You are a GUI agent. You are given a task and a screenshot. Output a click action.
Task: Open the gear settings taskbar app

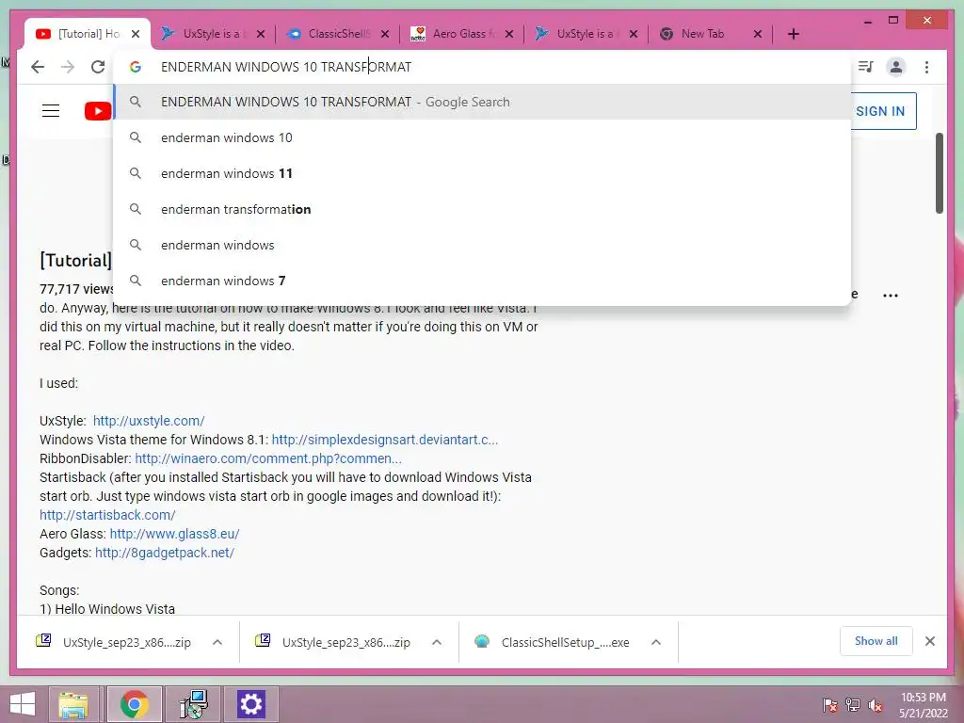point(250,704)
